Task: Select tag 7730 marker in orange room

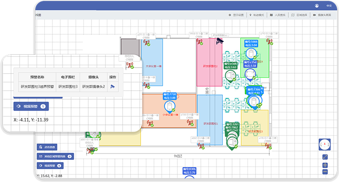Action: pos(170,106)
